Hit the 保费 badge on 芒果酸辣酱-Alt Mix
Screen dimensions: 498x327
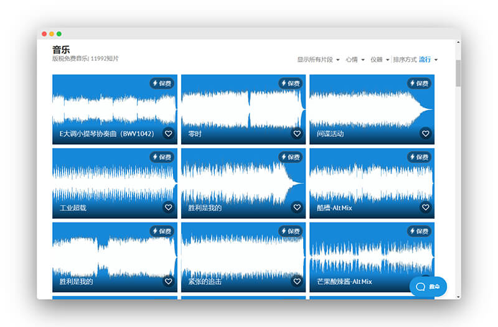click(x=419, y=231)
